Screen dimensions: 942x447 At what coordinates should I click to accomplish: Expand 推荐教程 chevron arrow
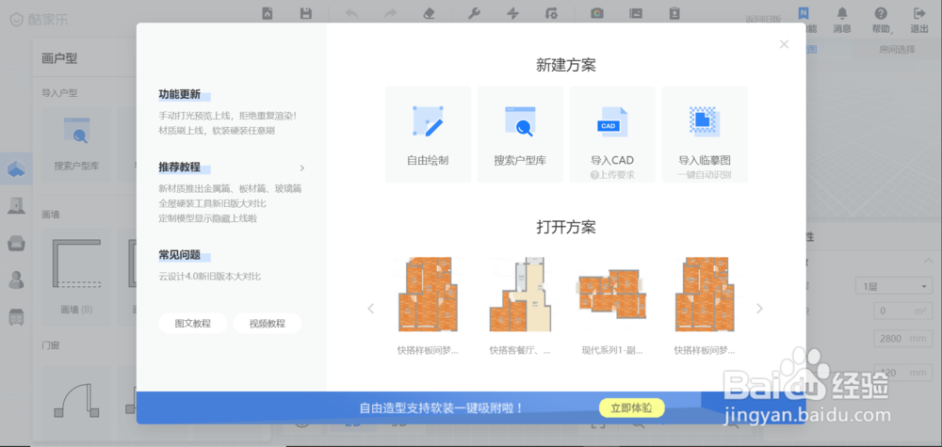[x=302, y=168]
